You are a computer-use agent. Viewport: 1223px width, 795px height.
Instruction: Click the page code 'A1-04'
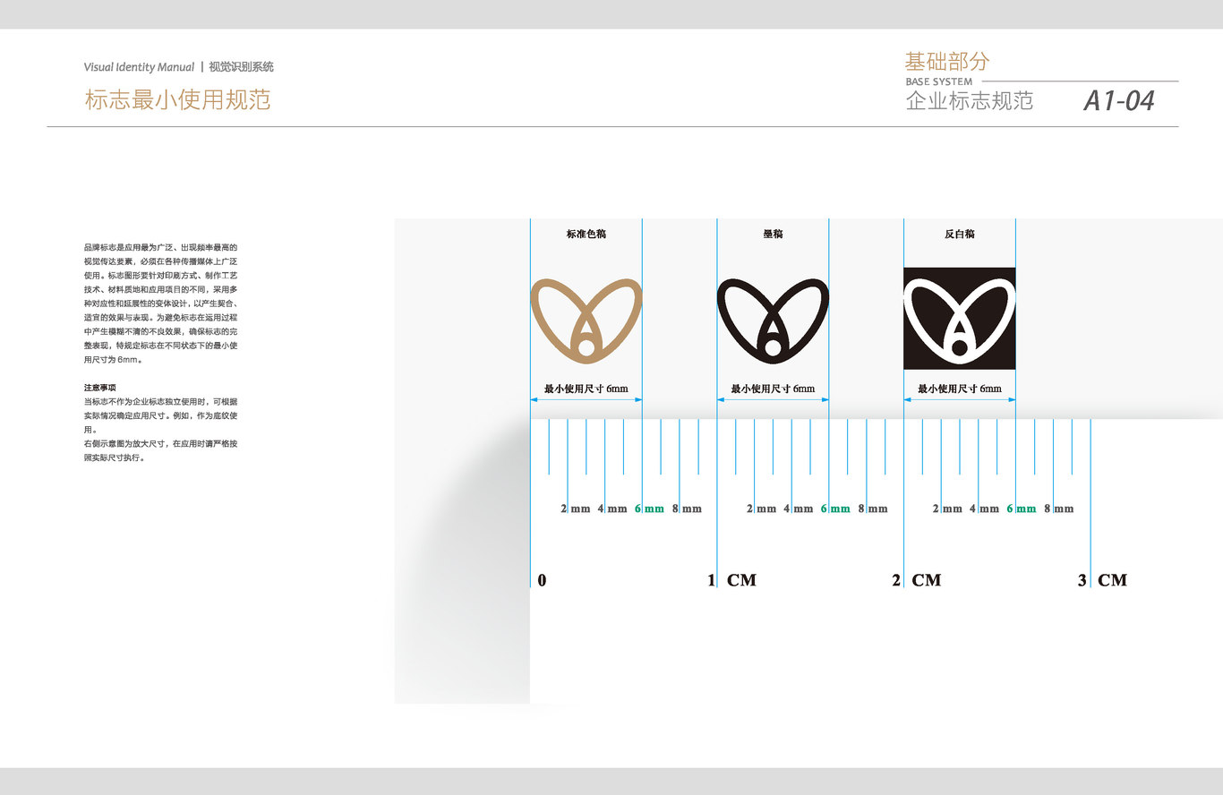[1119, 101]
